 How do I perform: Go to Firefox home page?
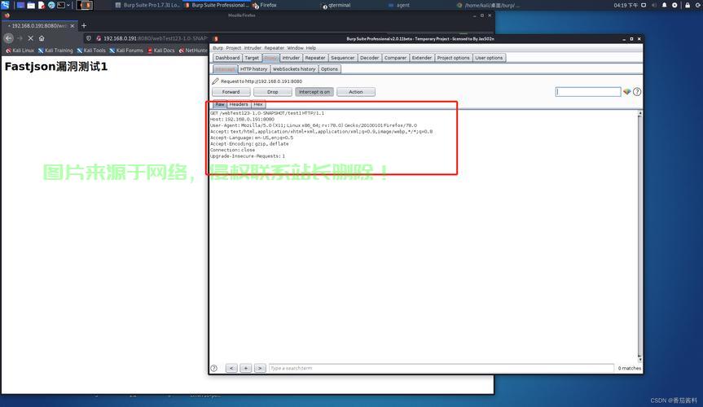(42, 38)
